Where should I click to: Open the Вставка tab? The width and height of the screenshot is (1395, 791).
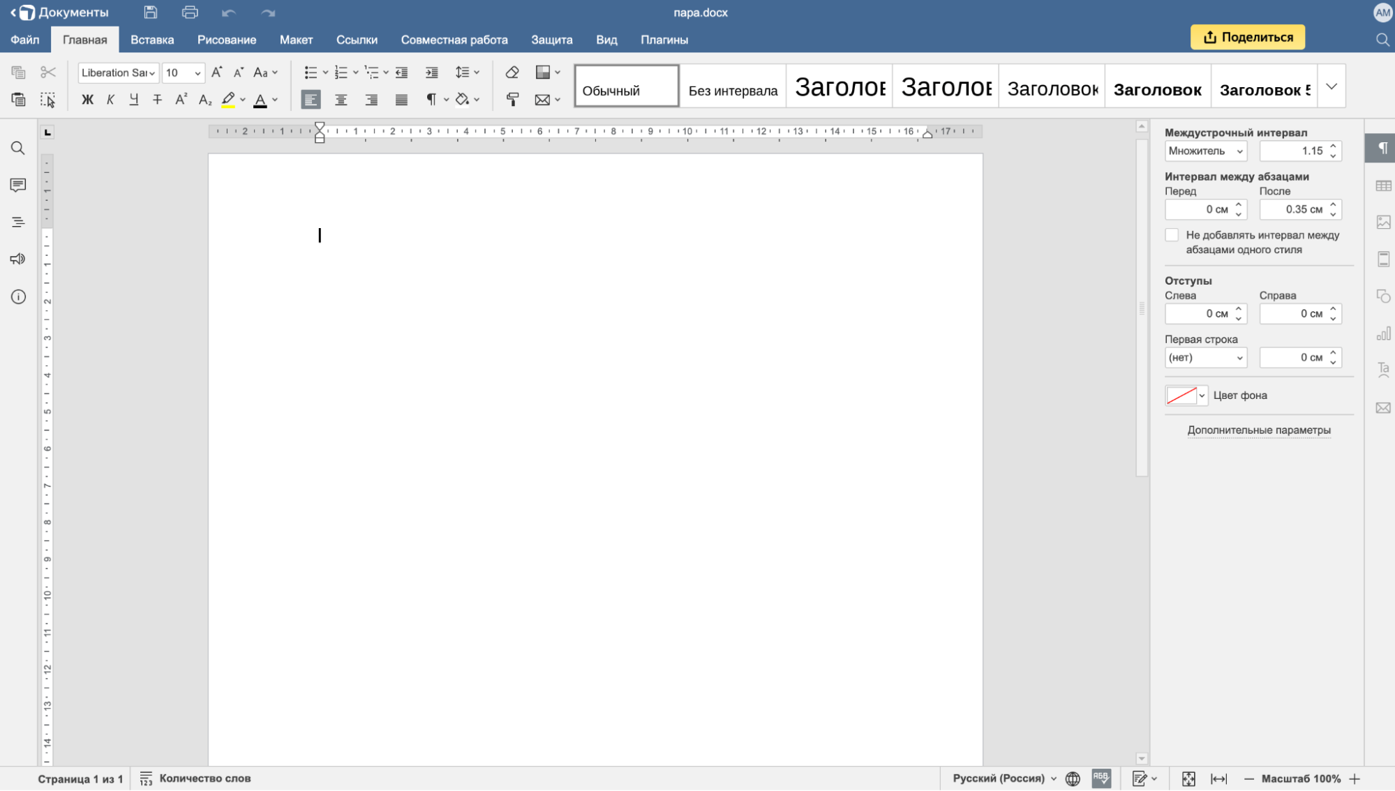pos(152,40)
